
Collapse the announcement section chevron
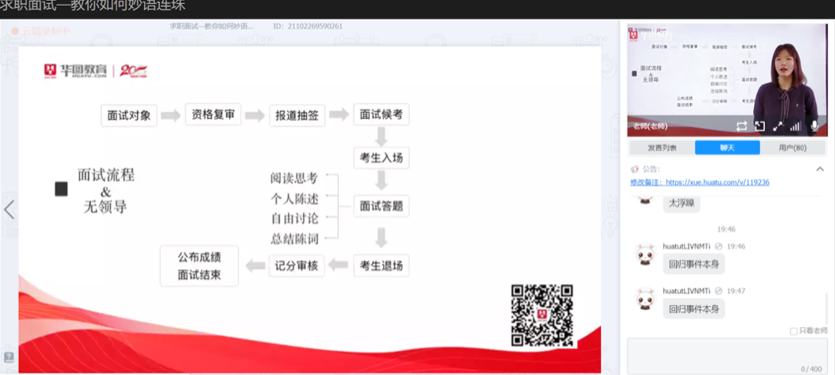[x=820, y=169]
